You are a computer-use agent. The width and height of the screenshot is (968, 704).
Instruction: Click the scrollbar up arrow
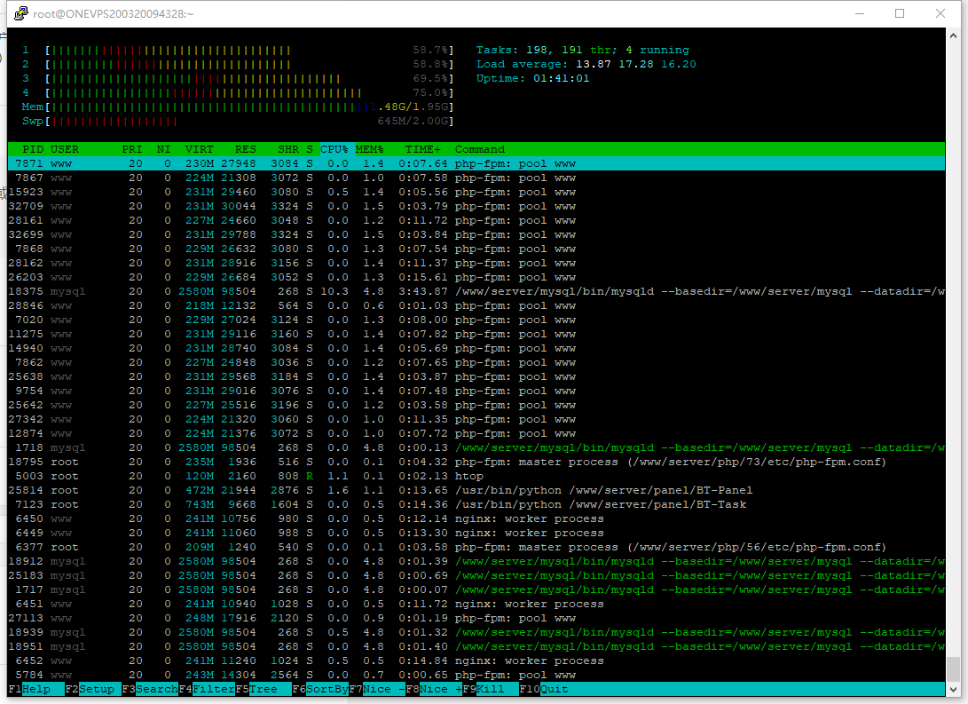(954, 36)
